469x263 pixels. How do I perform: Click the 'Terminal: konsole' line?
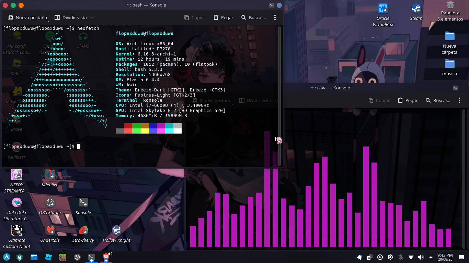139,100
